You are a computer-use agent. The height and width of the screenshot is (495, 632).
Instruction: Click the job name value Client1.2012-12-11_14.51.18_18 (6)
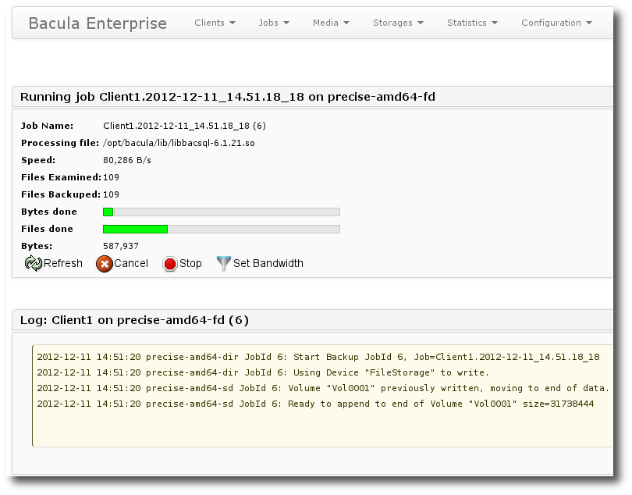pos(185,126)
